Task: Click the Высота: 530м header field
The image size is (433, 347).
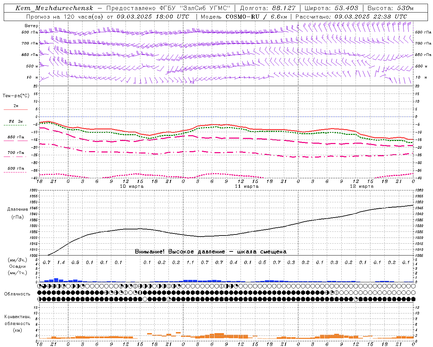Action: [x=390, y=8]
